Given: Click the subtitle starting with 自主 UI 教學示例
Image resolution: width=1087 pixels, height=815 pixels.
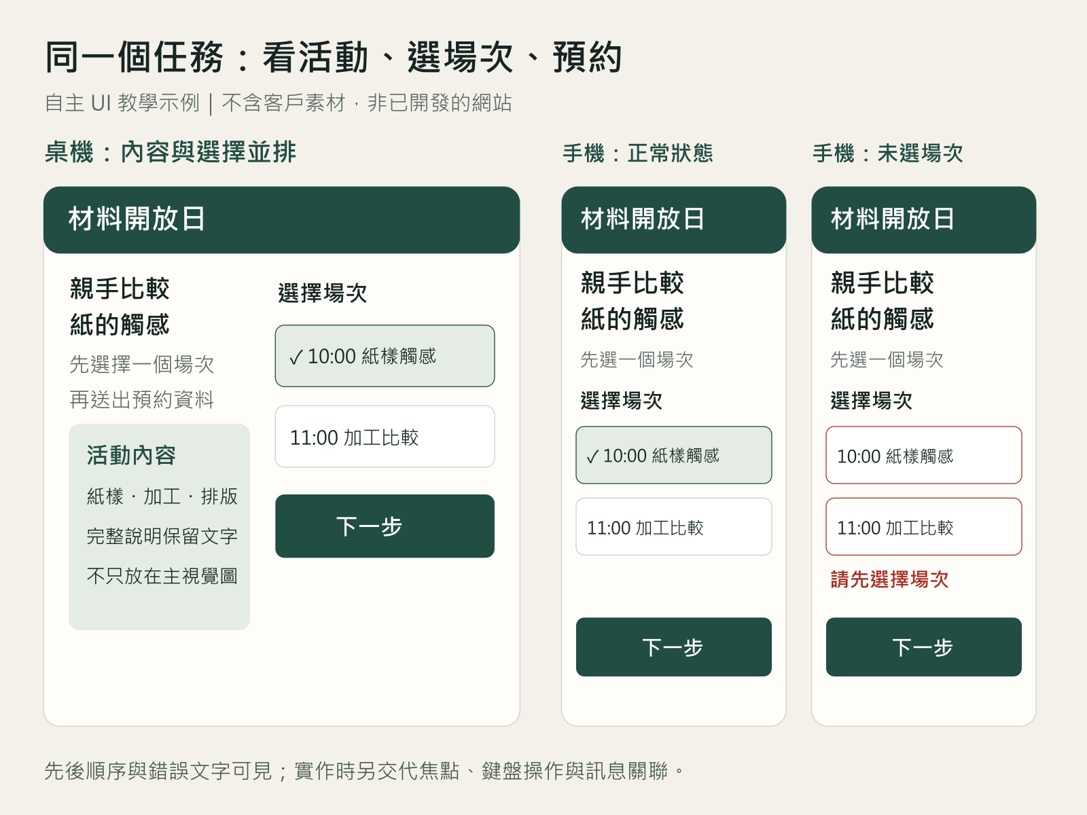Looking at the screenshot, I should click(x=278, y=103).
